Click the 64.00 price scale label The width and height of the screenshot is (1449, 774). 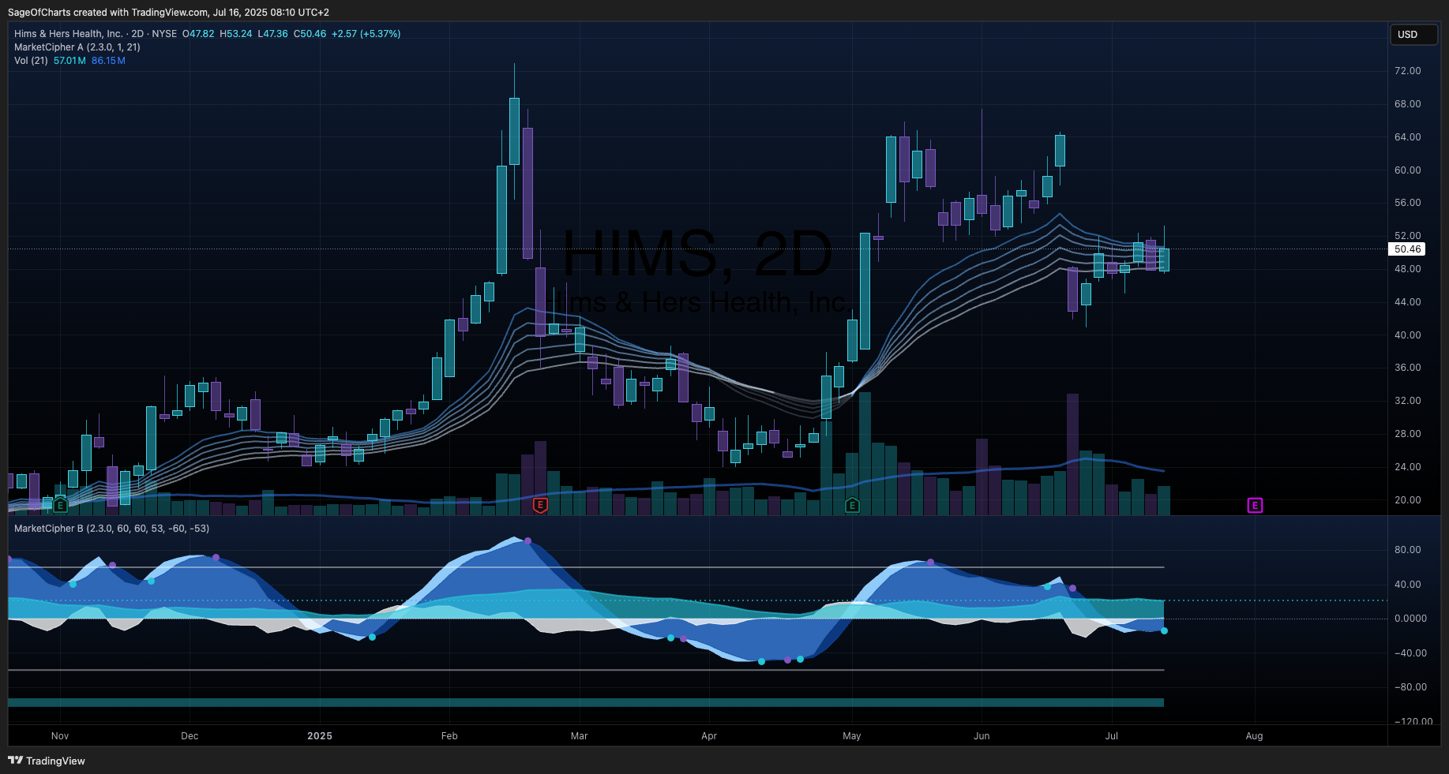point(1407,137)
